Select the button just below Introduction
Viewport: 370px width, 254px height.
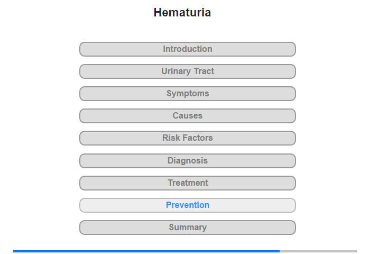tap(187, 71)
